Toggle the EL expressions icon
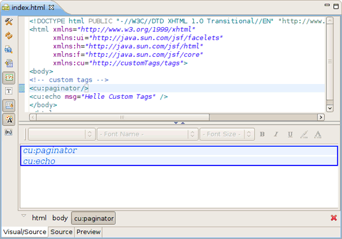This screenshot has height=239, width=342. [9, 132]
